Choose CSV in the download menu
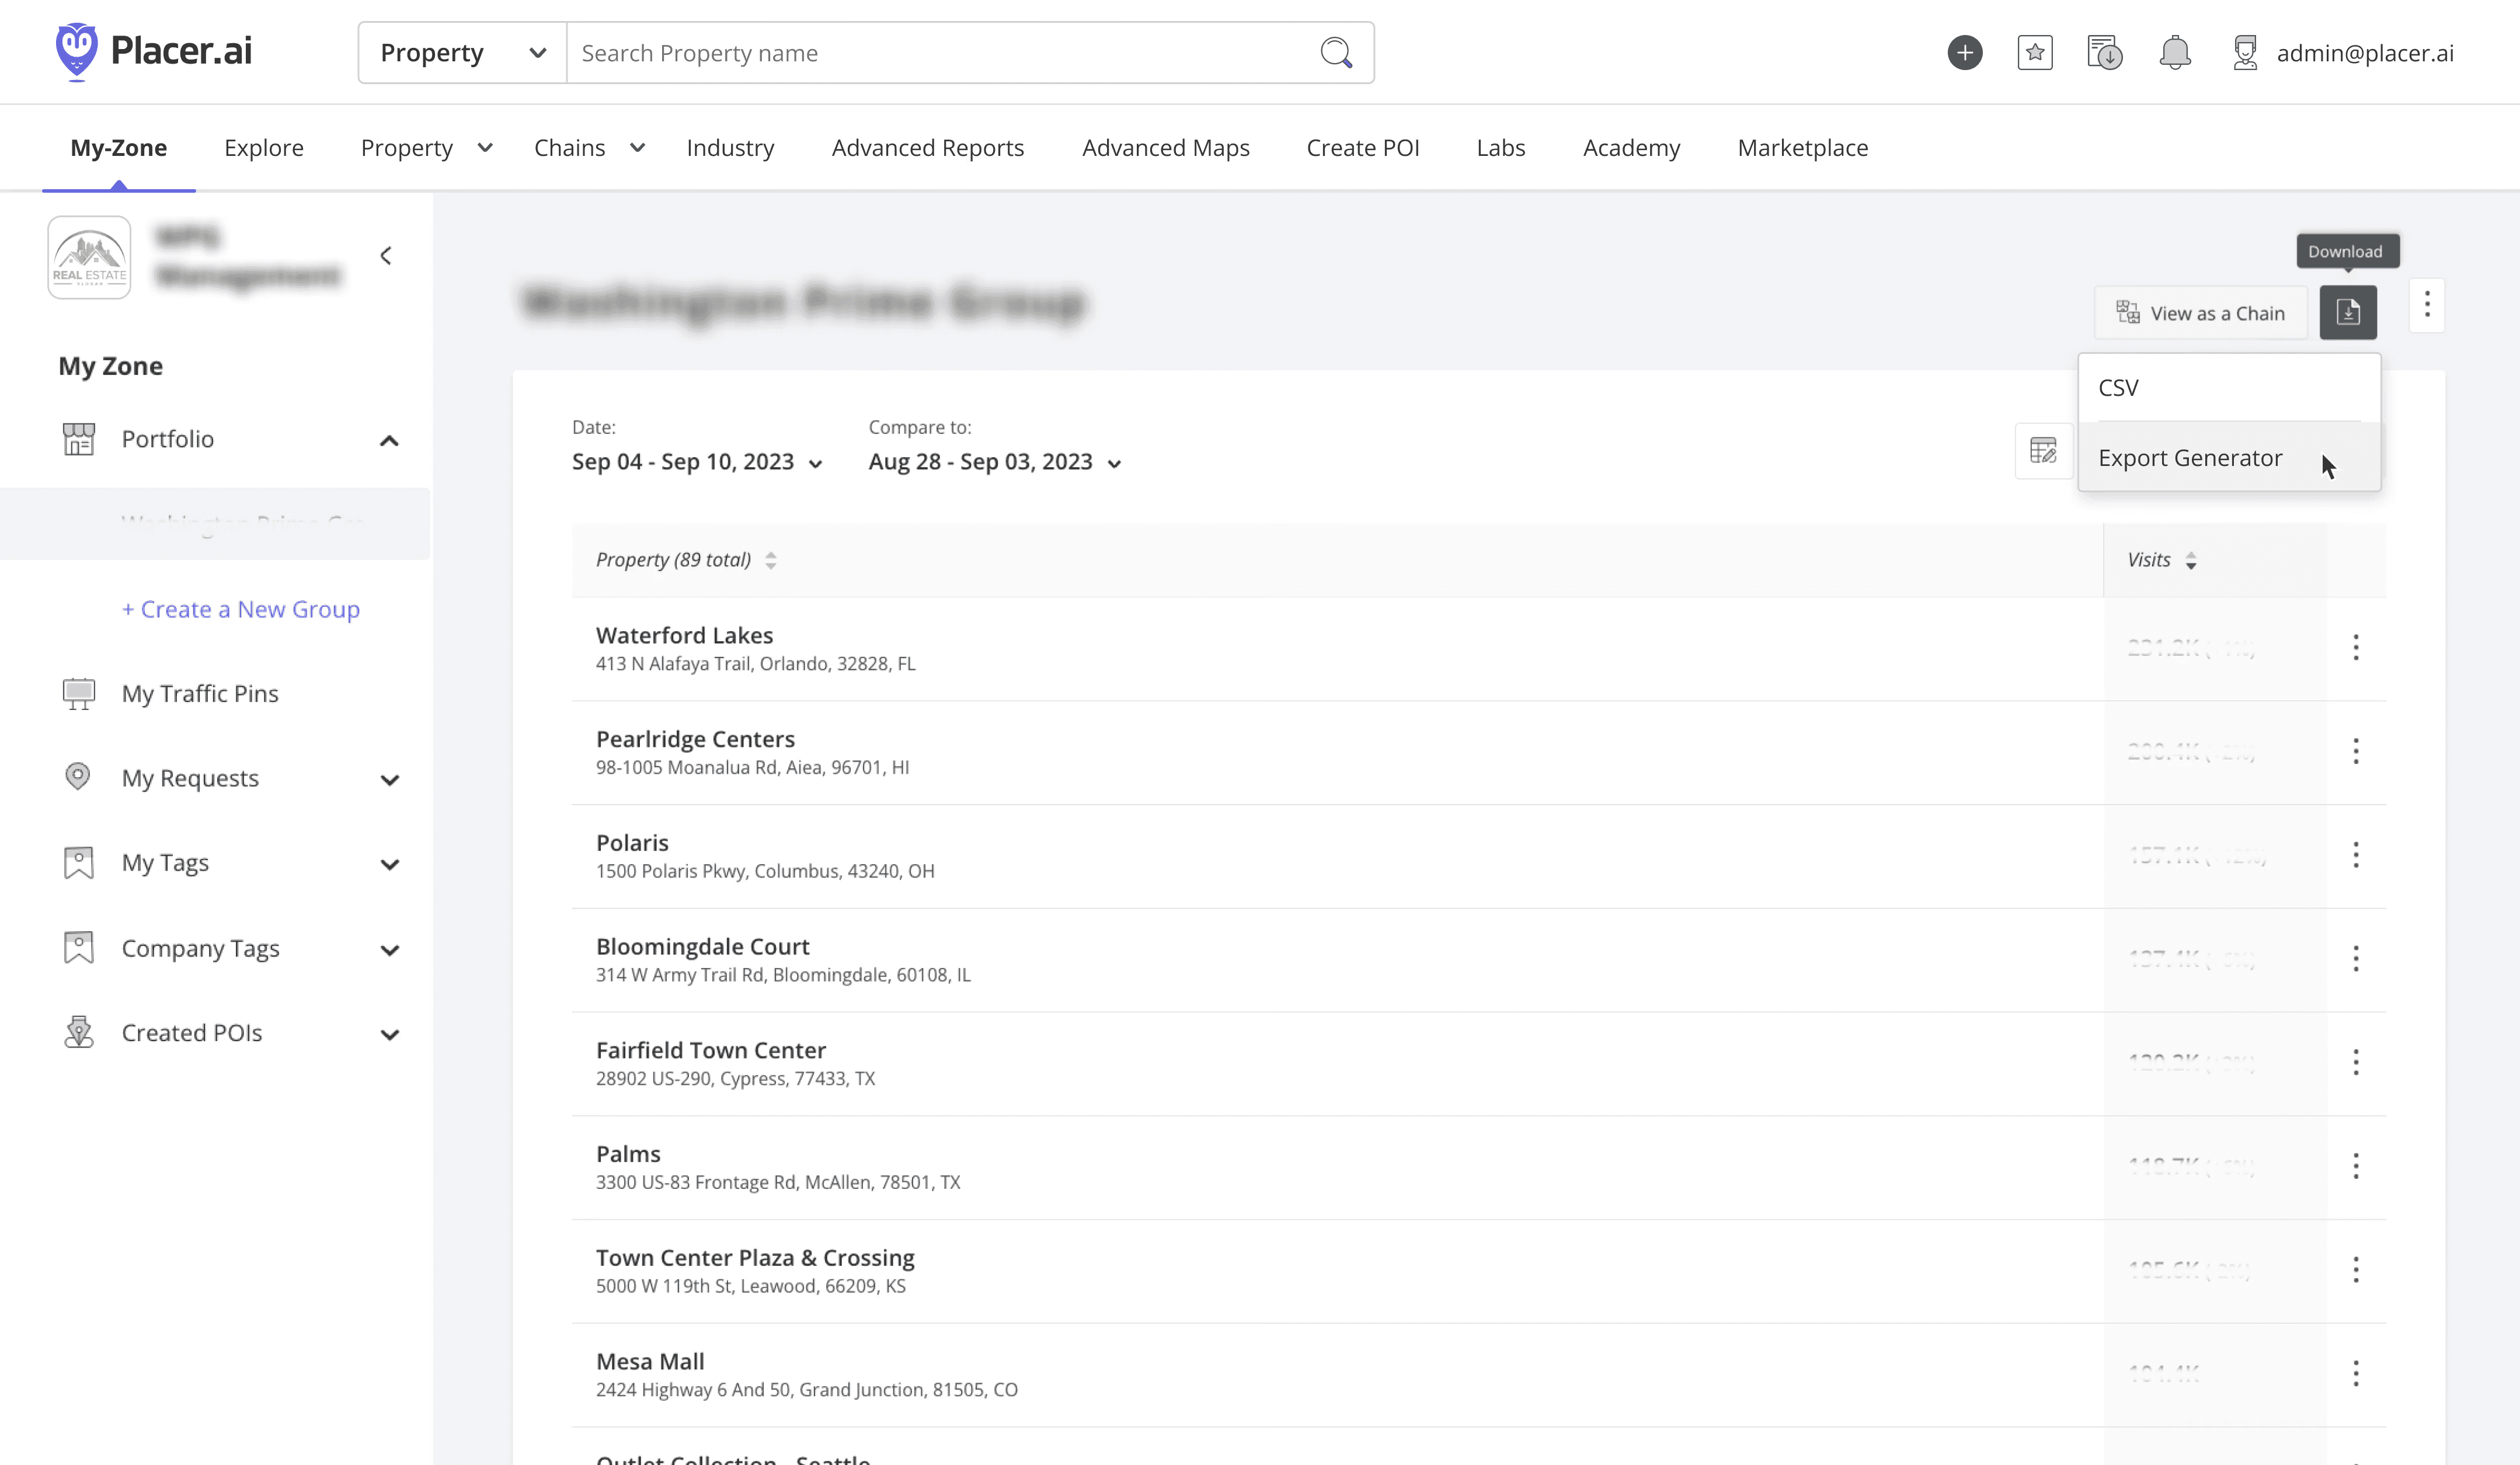 click(x=2118, y=388)
